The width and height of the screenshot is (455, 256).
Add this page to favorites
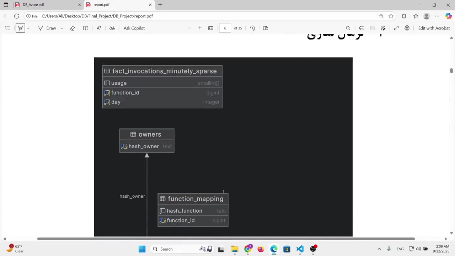tap(391, 16)
